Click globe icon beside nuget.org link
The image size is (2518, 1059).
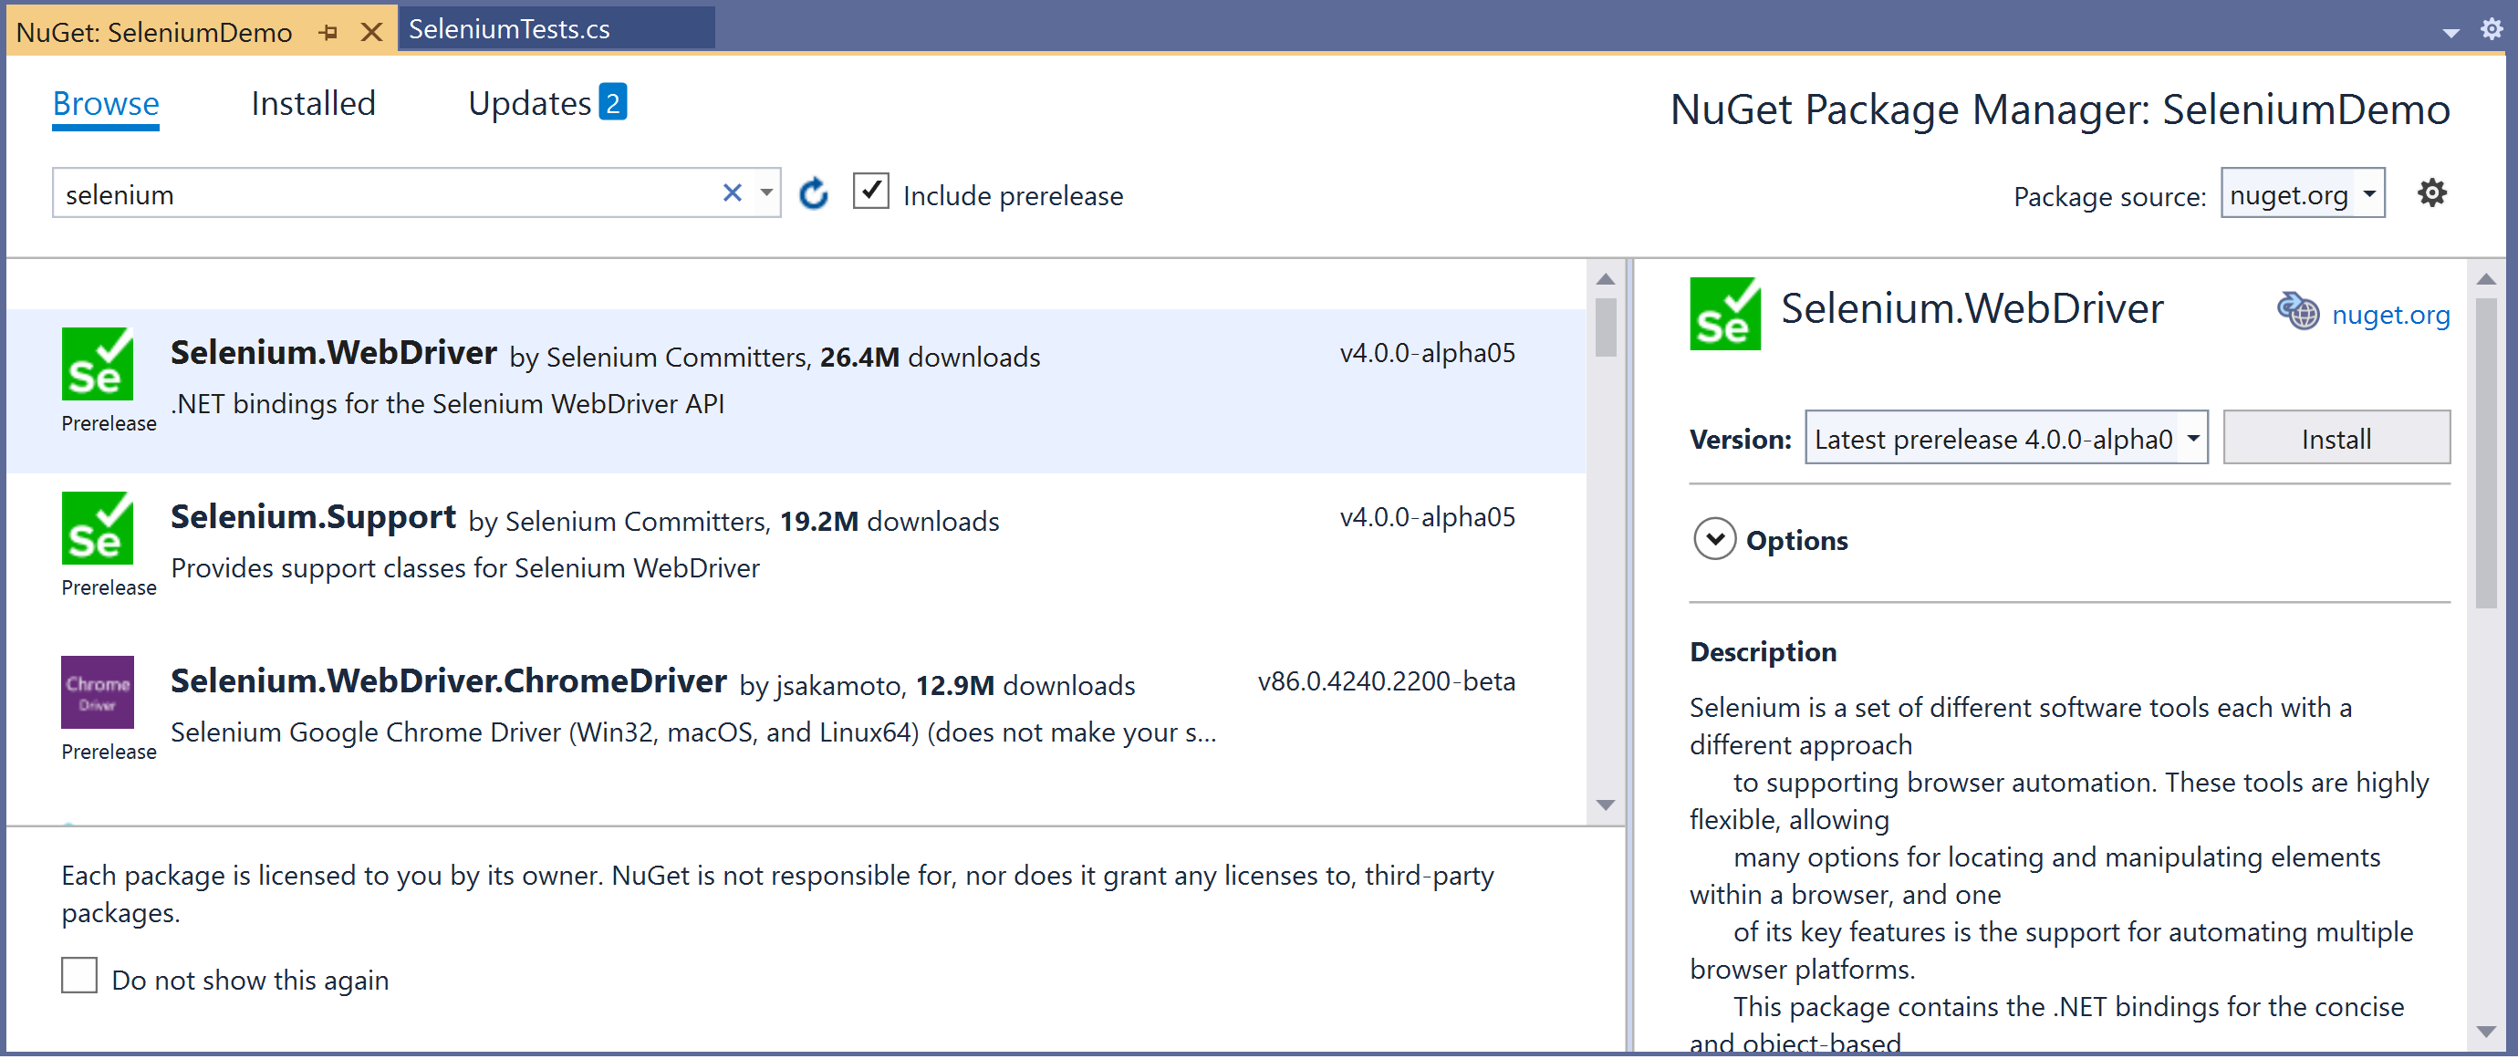click(2297, 313)
